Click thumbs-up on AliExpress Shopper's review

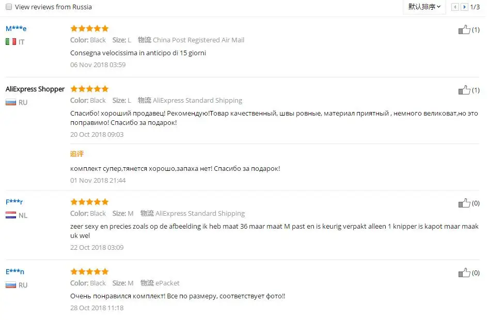[464, 90]
